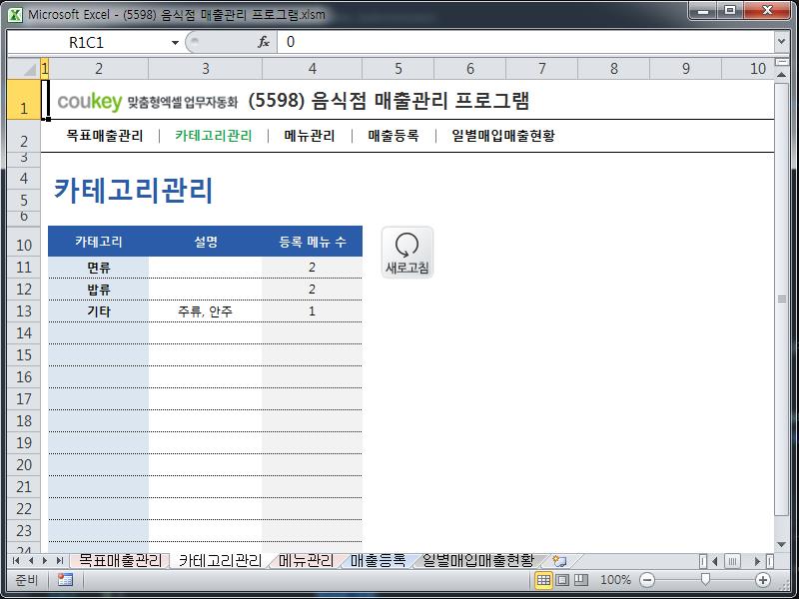This screenshot has height=599, width=799.
Task: Click the Excel application icon in title bar
Action: coord(15,15)
